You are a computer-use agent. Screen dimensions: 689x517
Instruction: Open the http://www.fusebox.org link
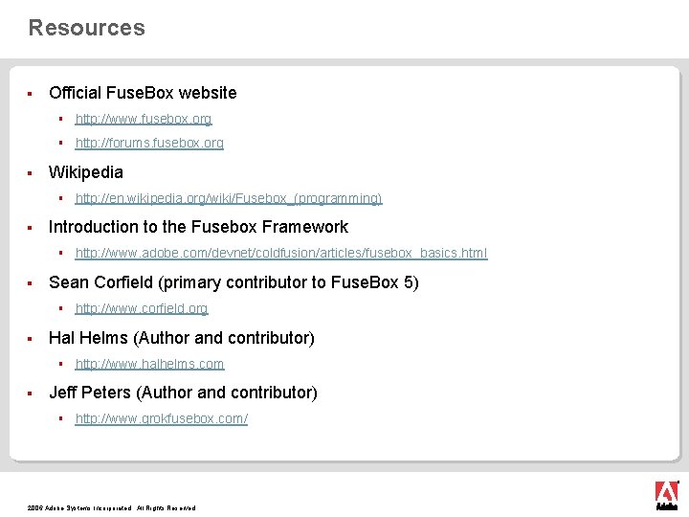tap(144, 119)
